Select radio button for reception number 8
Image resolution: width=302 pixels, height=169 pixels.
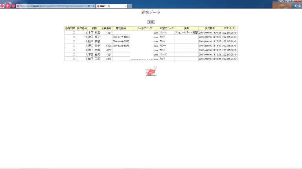pyautogui.click(x=74, y=50)
